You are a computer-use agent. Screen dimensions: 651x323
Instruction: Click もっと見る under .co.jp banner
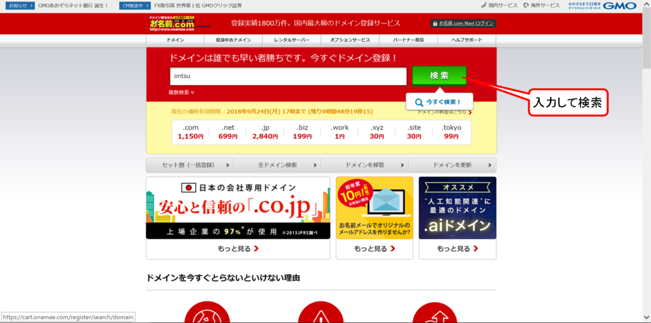tap(238, 249)
